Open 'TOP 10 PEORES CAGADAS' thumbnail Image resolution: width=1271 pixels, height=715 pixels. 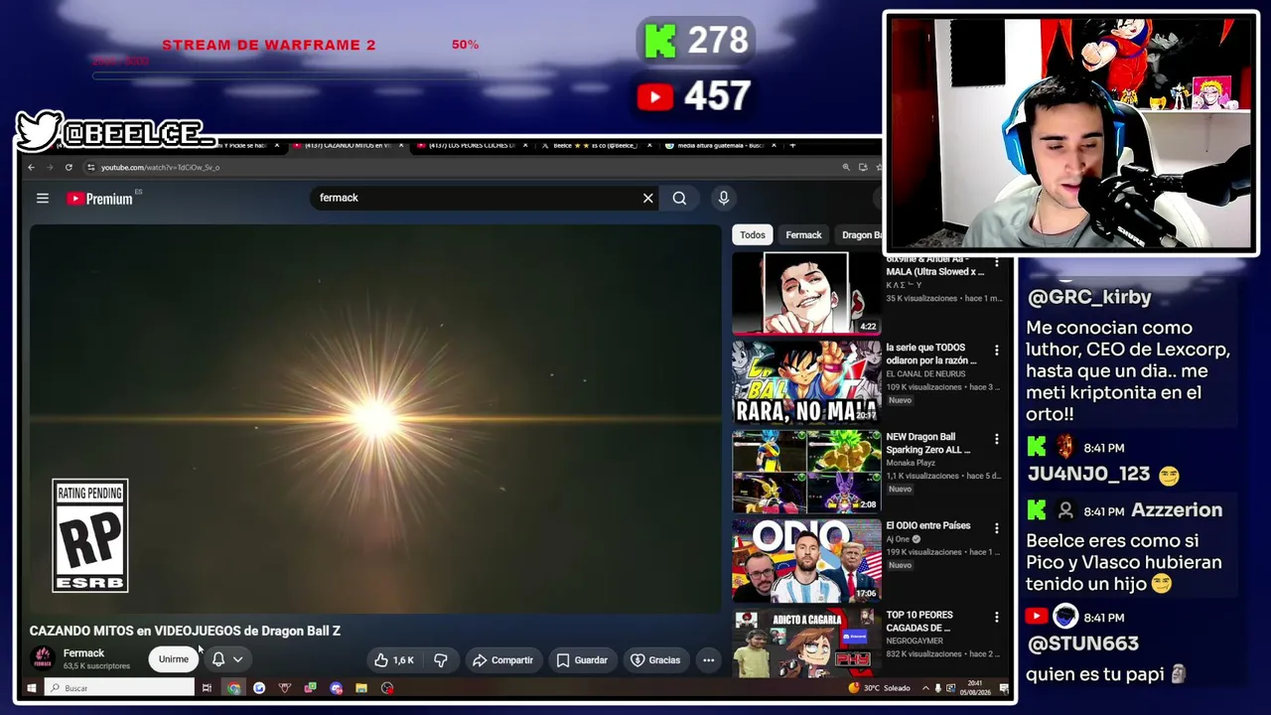point(806,643)
